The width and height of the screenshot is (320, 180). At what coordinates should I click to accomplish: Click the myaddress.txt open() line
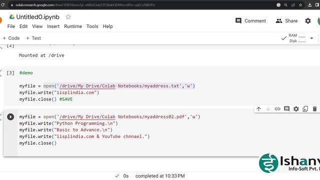(107, 86)
